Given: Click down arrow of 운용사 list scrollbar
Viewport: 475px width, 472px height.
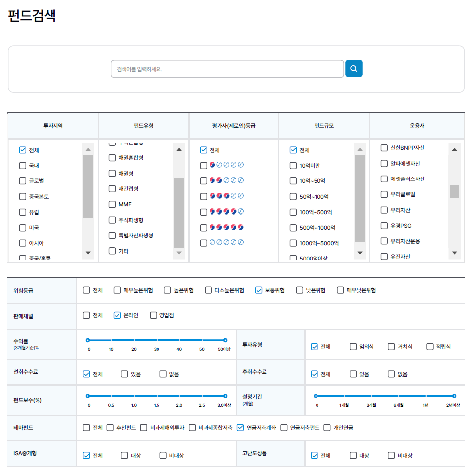Looking at the screenshot, I should [x=454, y=253].
